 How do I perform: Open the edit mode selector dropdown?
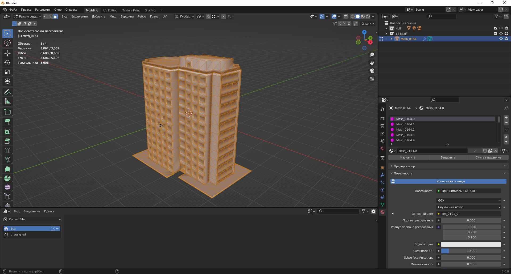tap(27, 16)
